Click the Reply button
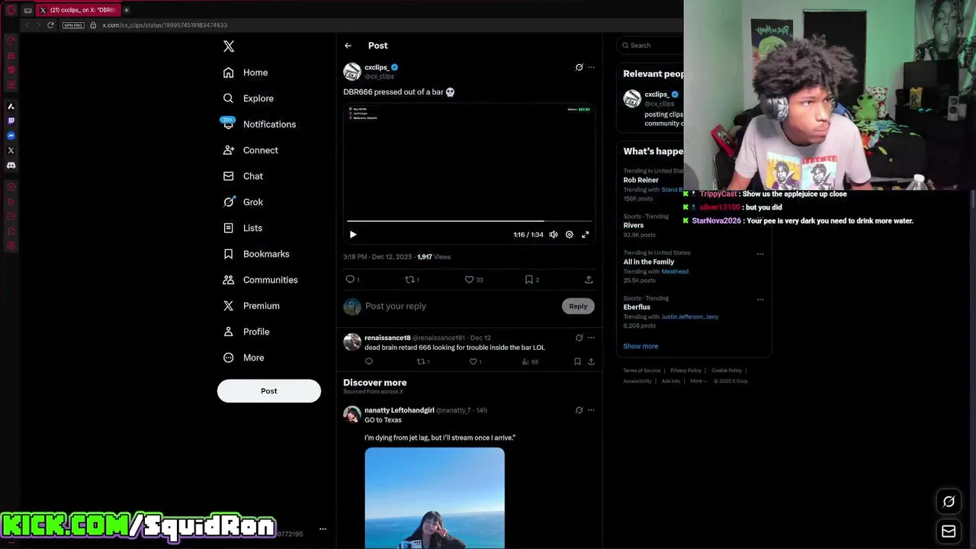 click(578, 306)
